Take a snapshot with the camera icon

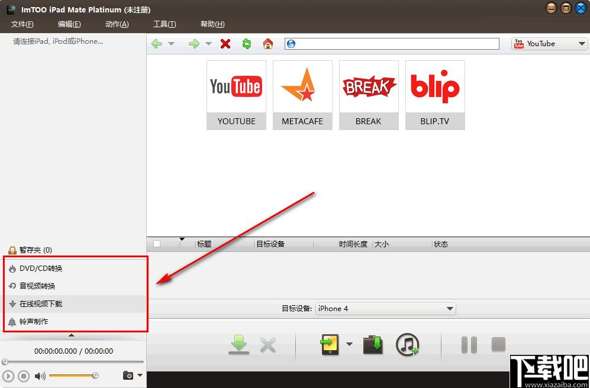[x=128, y=375]
